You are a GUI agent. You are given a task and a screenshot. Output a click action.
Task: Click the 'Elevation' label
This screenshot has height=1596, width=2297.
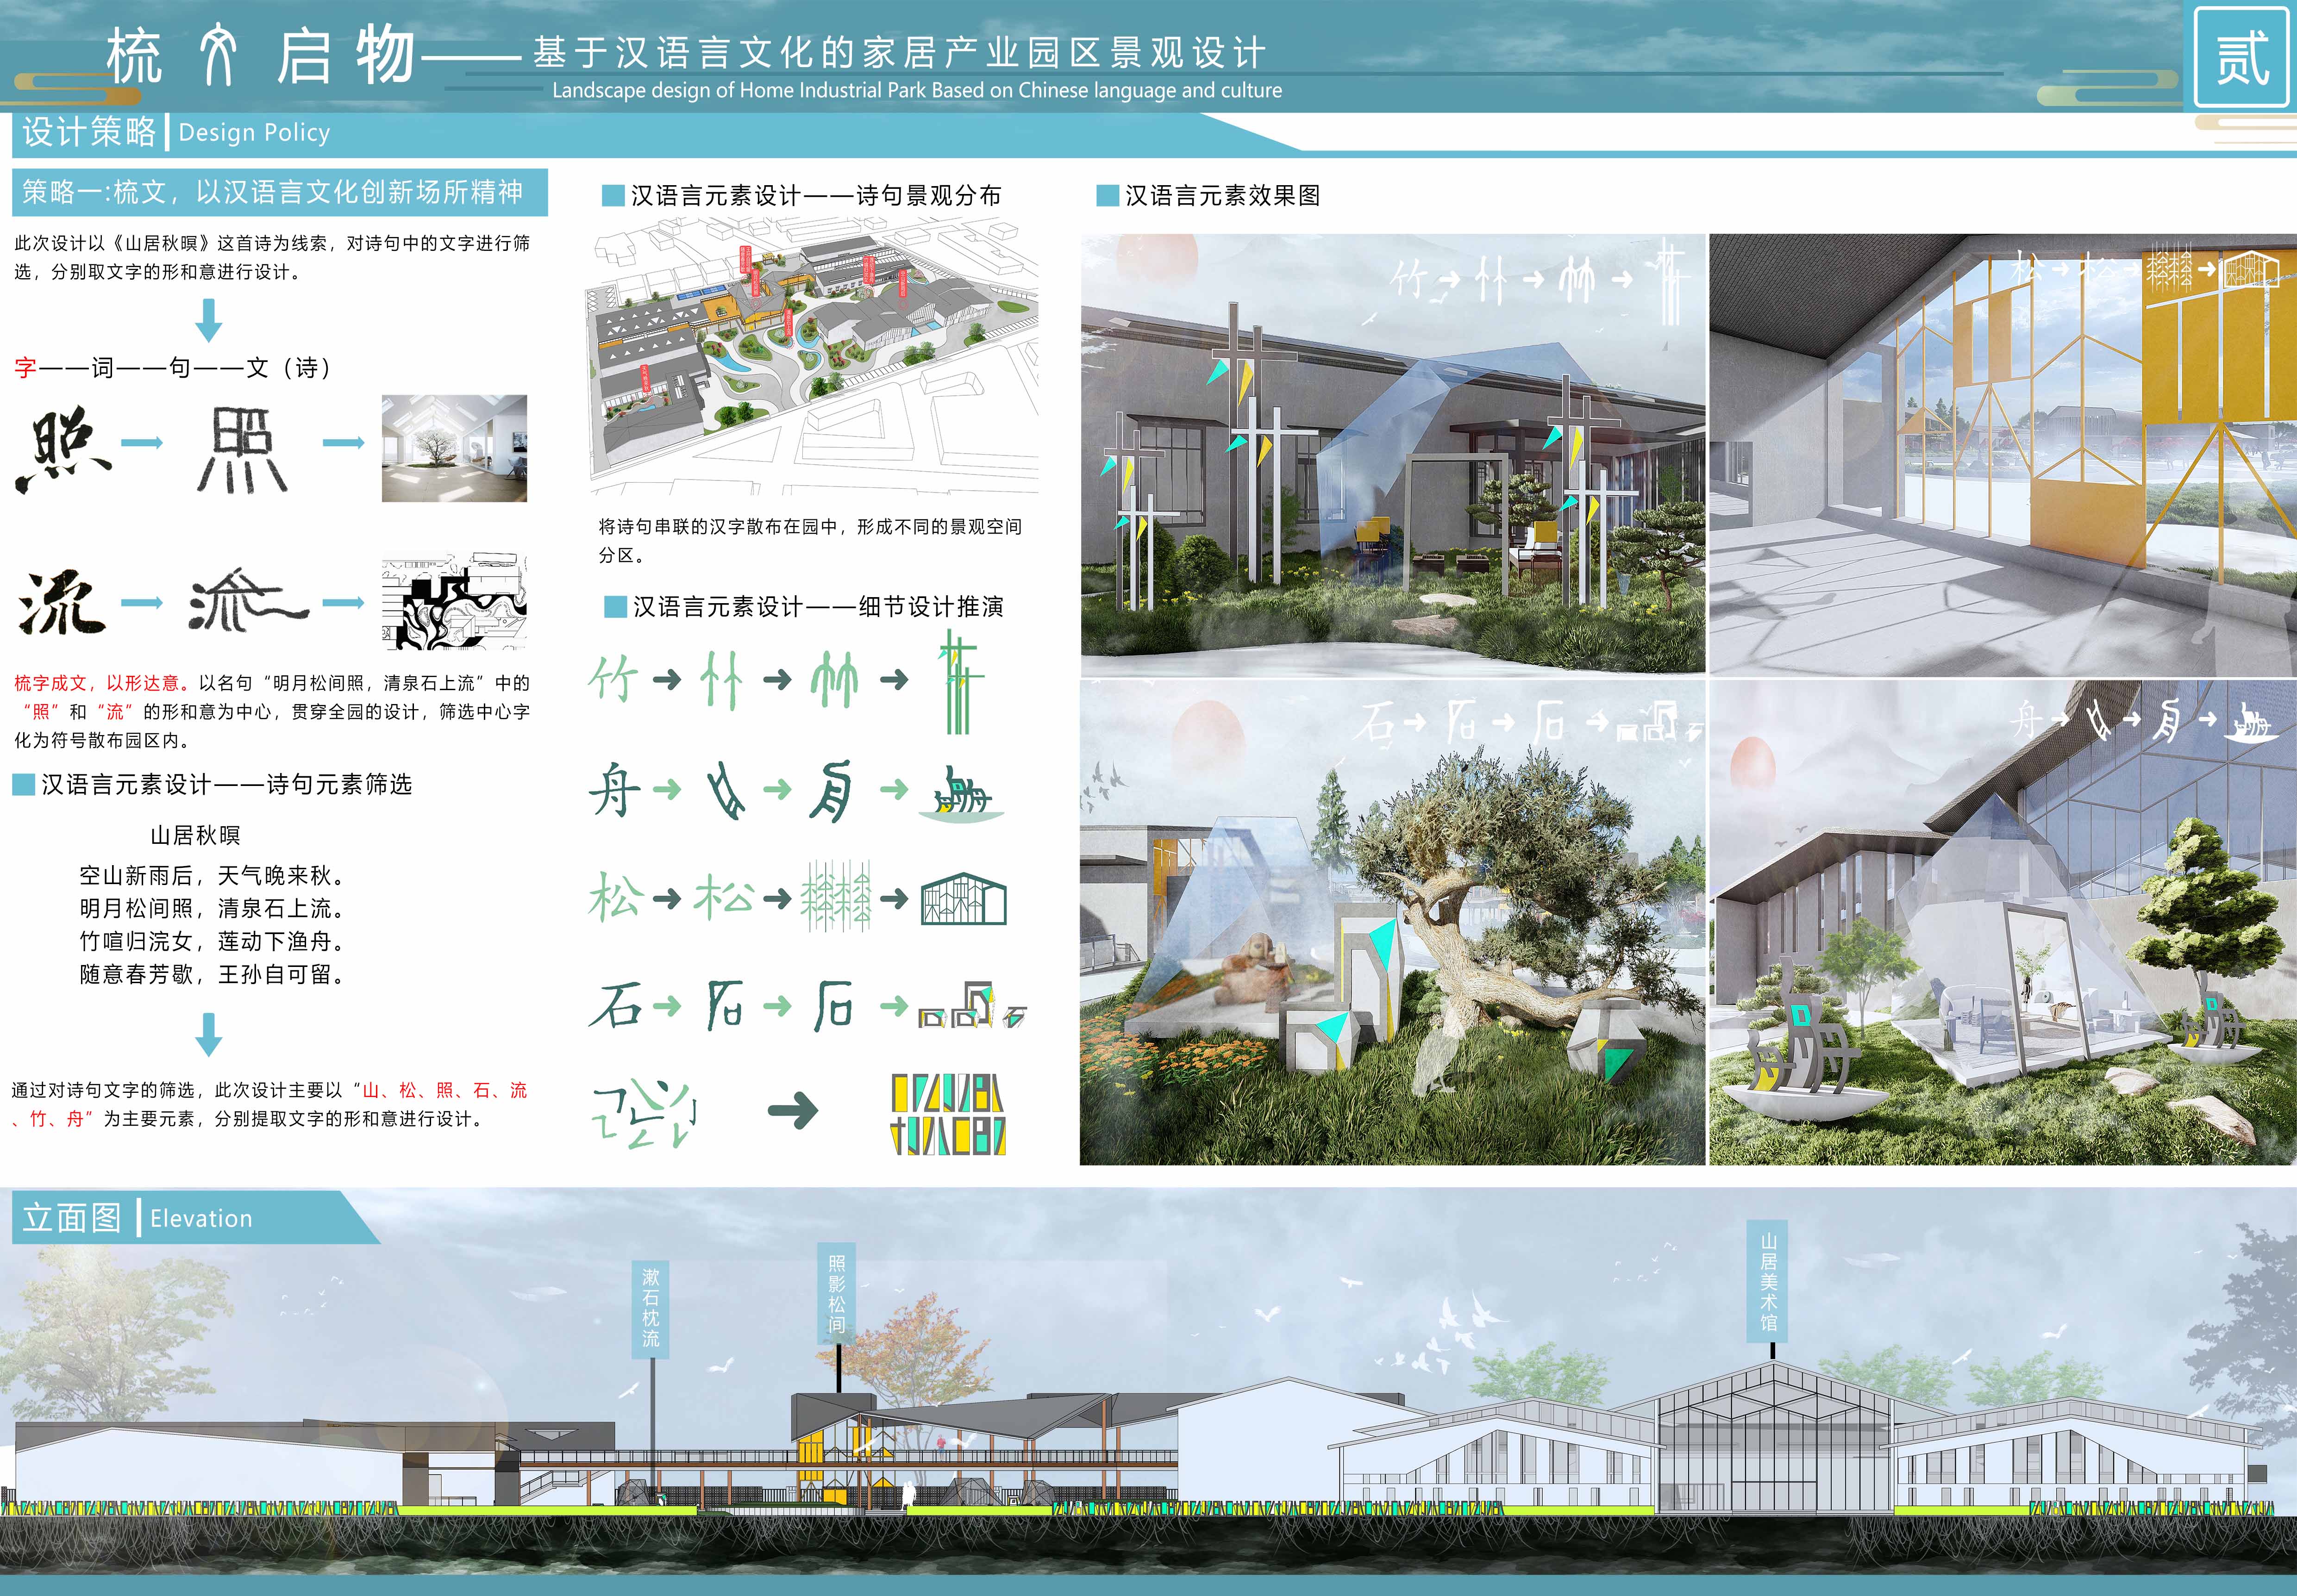pyautogui.click(x=201, y=1219)
